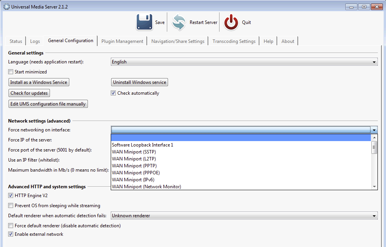Open the Navigation/Share Settings tab

pyautogui.click(x=178, y=41)
